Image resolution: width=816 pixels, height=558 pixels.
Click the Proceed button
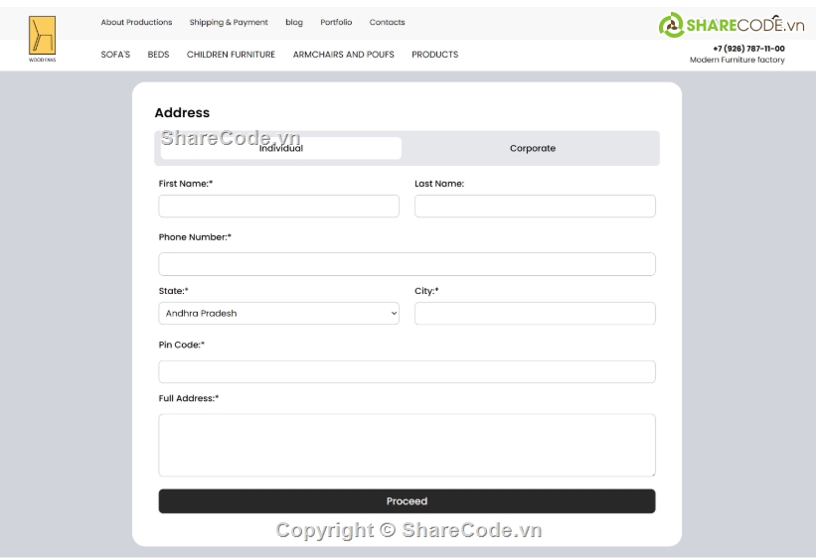[407, 501]
